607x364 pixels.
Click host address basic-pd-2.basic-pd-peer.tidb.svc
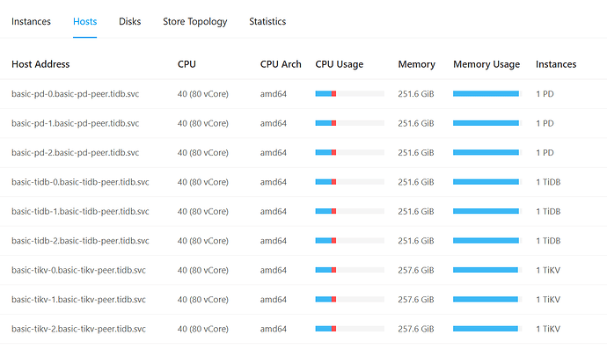coord(75,152)
